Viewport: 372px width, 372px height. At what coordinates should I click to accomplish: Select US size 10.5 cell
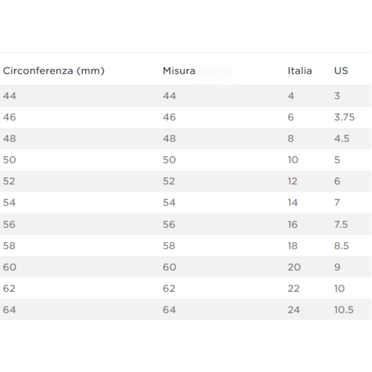click(344, 310)
